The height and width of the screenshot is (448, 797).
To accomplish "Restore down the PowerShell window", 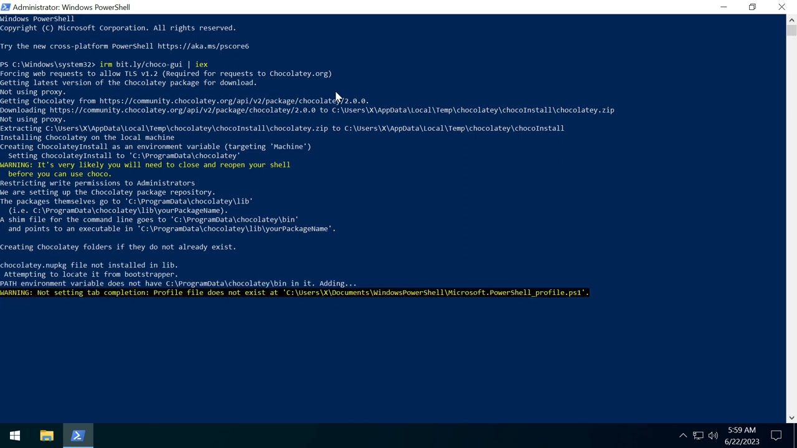I will (x=752, y=7).
